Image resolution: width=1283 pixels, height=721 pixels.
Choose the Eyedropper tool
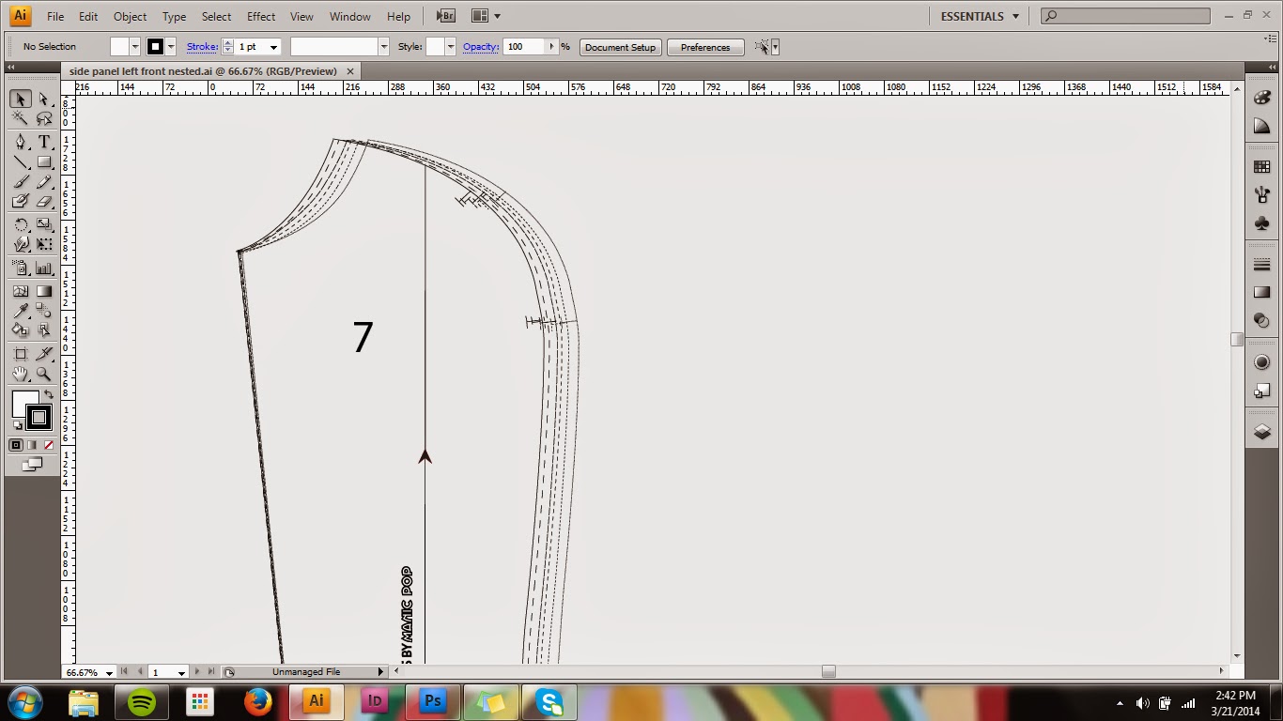coord(21,311)
